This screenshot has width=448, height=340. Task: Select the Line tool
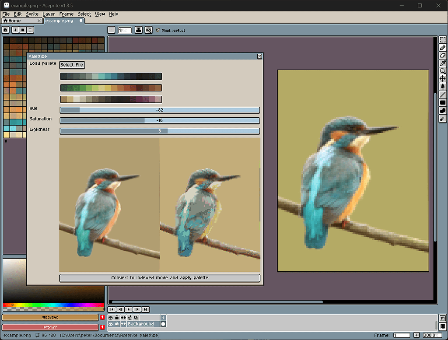click(442, 95)
